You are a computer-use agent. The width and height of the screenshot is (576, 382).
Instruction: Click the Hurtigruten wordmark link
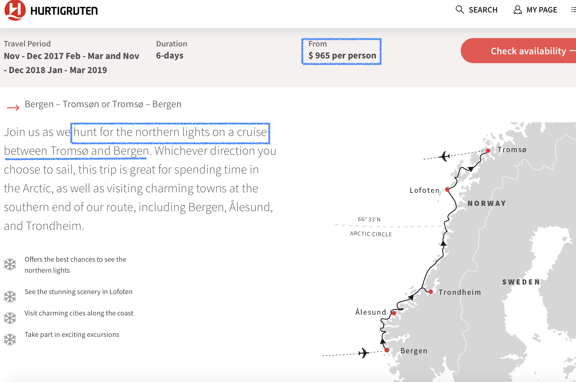pyautogui.click(x=64, y=11)
